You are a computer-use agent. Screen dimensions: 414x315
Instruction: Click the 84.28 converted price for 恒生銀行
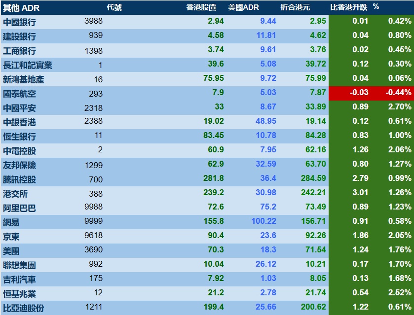click(315, 136)
